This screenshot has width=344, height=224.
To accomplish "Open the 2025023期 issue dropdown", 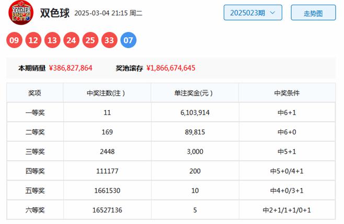I will 253,13.
